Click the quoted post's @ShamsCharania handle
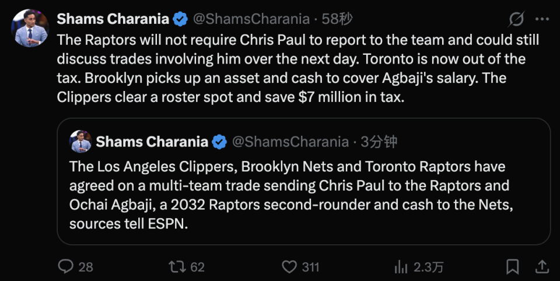 (290, 142)
